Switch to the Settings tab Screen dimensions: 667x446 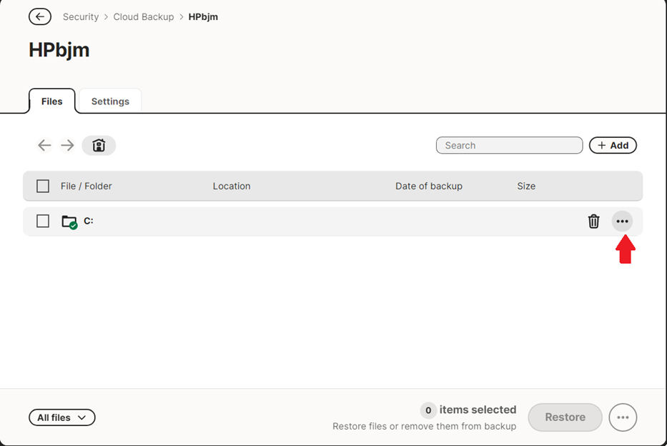tap(110, 101)
